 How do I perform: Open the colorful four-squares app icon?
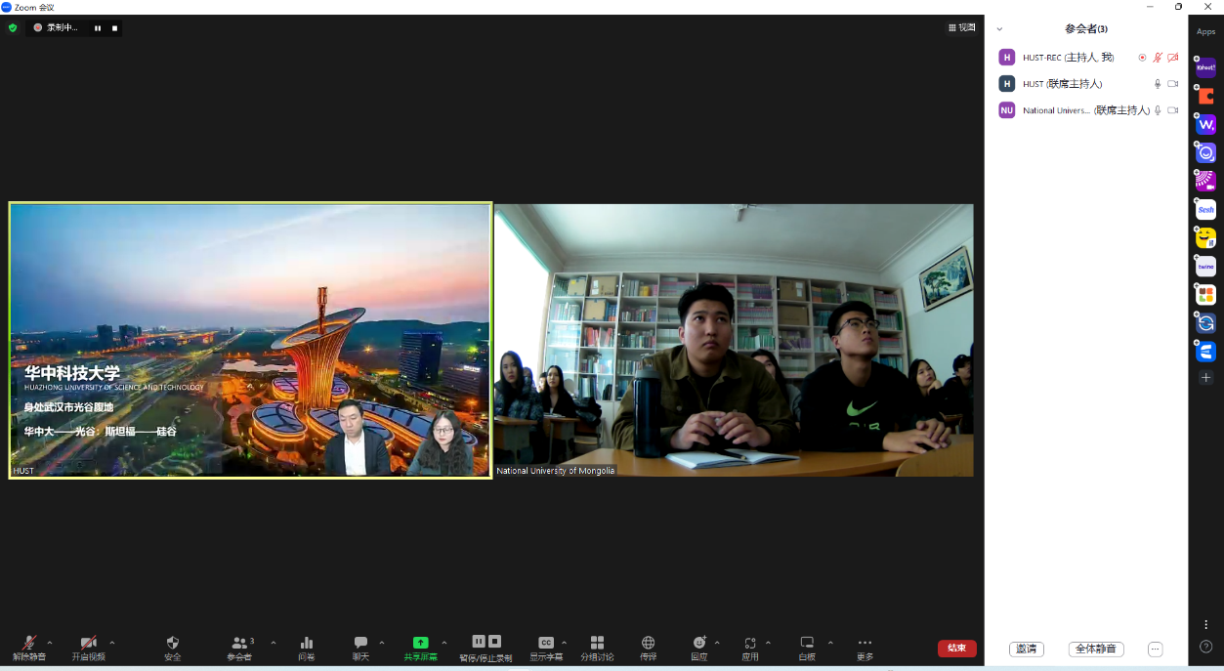[1206, 294]
